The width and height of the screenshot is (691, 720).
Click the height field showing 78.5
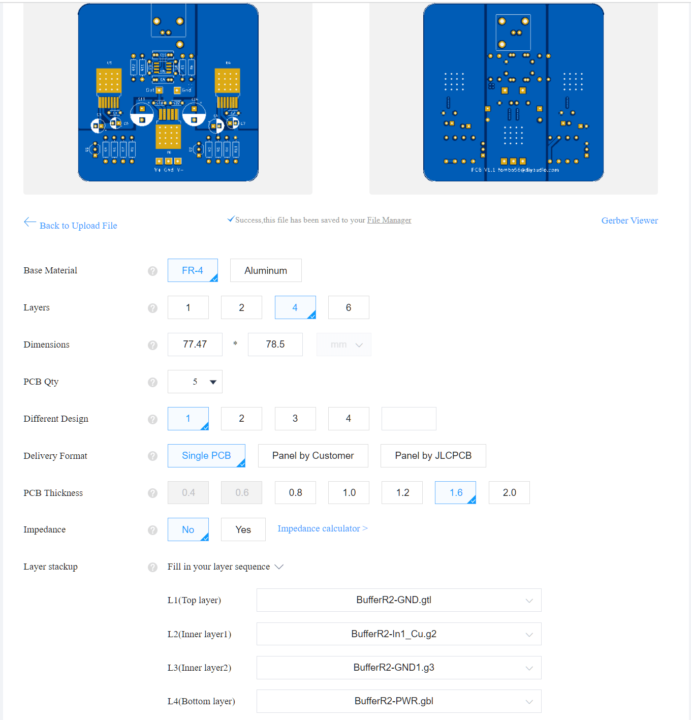(x=275, y=345)
